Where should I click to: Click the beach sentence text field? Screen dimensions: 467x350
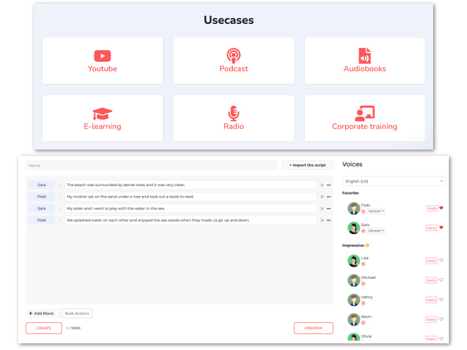[191, 185]
